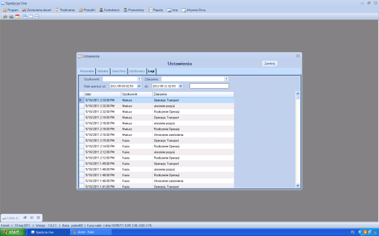Click the log list scrollbar up arrow
Image resolution: width=379 pixels, height=236 pixels.
[298, 94]
